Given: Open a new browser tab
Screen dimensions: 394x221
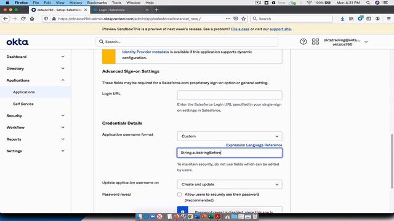Looking at the screenshot, I should (x=156, y=10).
